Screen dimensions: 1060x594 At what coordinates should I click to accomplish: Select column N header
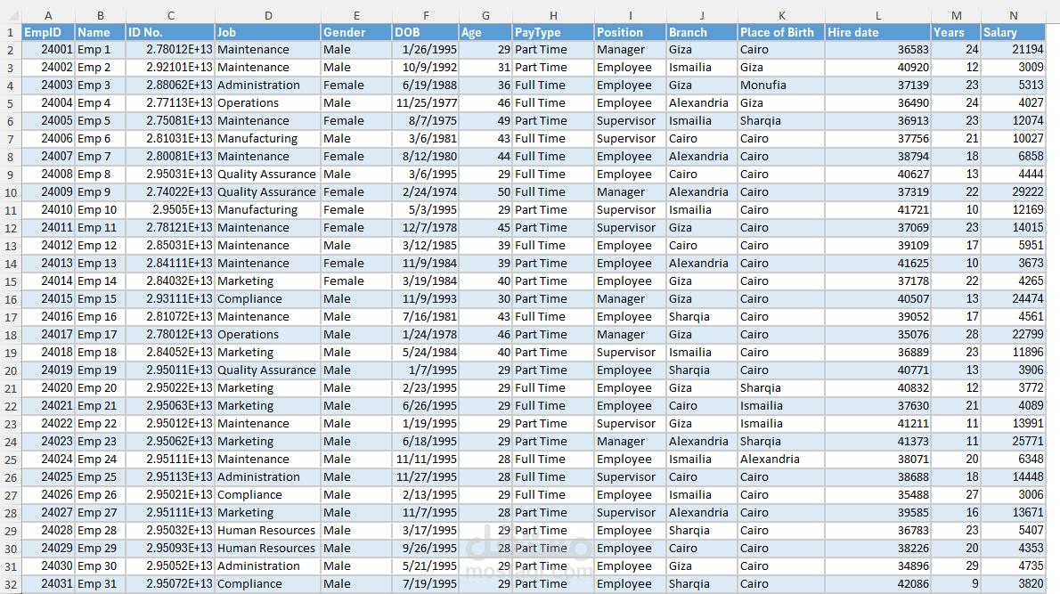pos(1014,15)
